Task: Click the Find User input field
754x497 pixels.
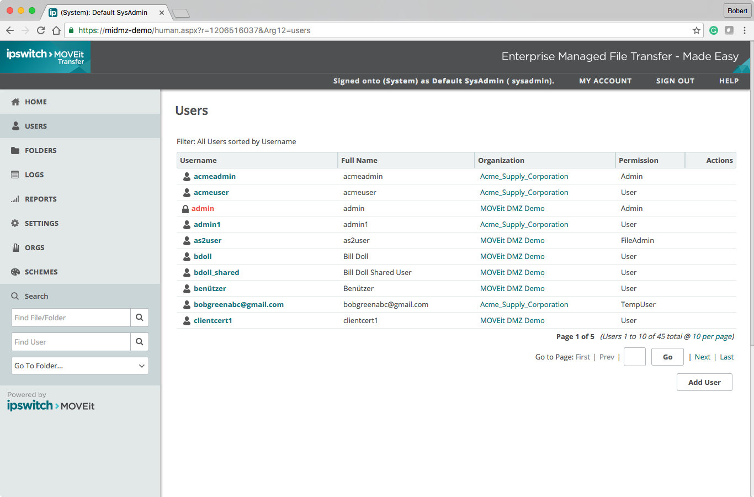Action: 71,342
